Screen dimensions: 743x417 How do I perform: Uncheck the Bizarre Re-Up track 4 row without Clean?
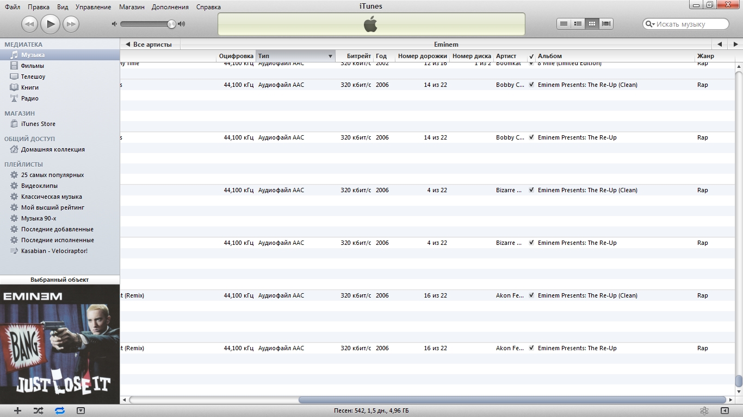pyautogui.click(x=531, y=243)
